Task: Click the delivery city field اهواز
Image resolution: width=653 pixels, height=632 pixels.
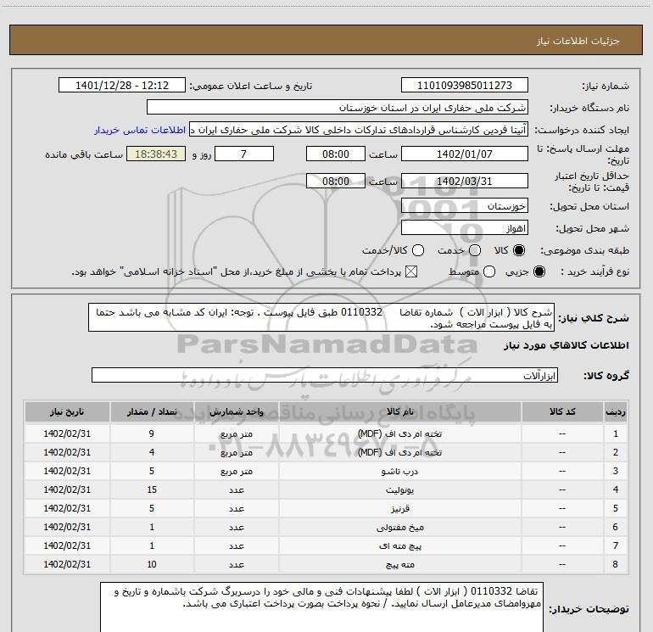Action: (465, 228)
